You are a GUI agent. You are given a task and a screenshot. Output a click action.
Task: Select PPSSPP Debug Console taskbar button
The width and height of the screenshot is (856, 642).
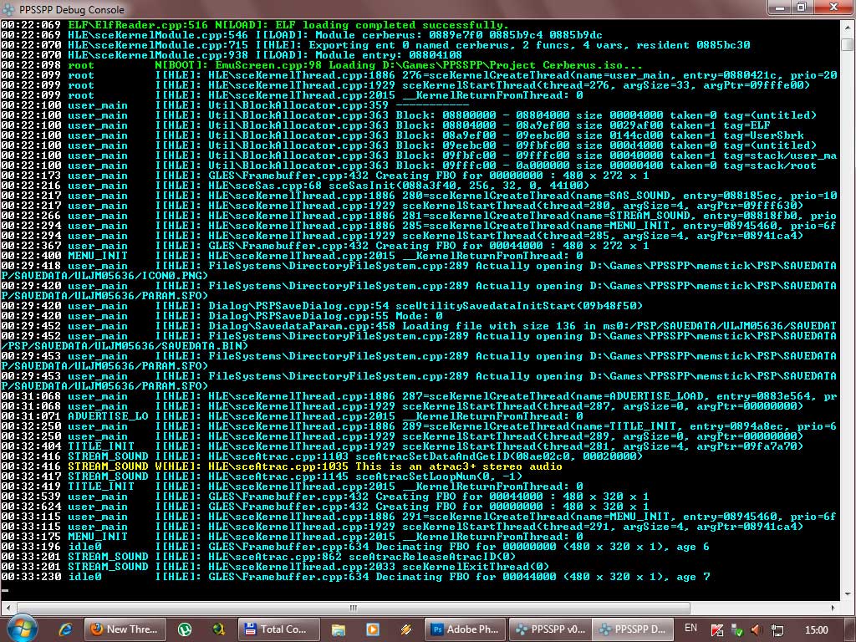click(x=634, y=629)
